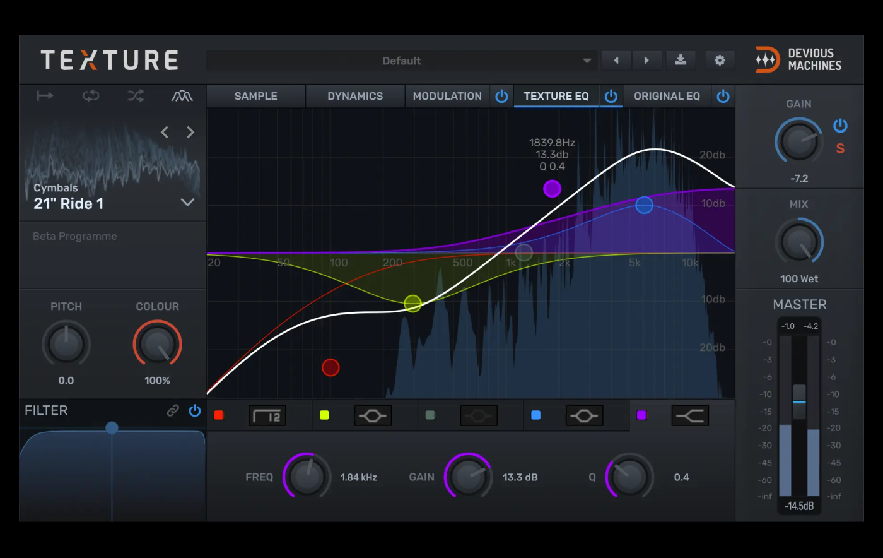Open the 21" Ride 1 sample dropdown
The width and height of the screenshot is (883, 558).
[187, 203]
